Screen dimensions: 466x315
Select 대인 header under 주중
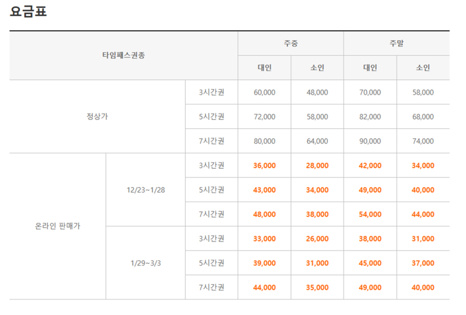(265, 67)
